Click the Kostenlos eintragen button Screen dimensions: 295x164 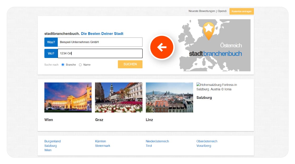pyautogui.click(x=242, y=11)
